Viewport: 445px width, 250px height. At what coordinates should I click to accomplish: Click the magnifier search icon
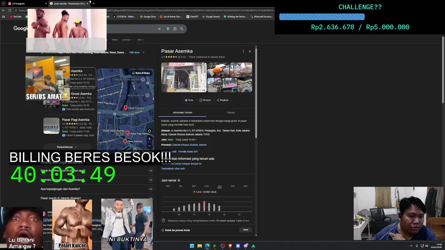[x=181, y=29]
